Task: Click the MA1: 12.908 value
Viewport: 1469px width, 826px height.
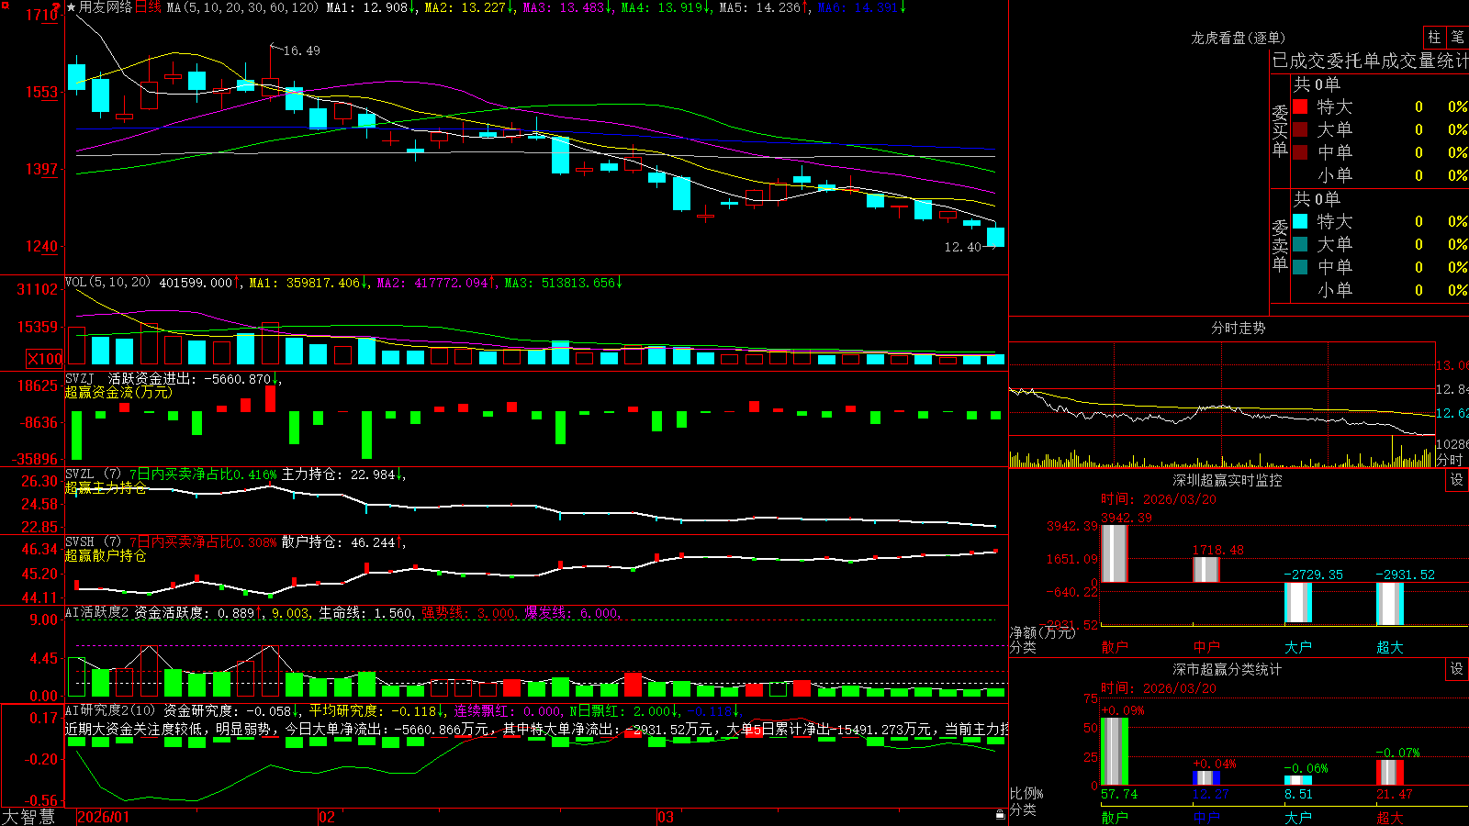Action: coord(373,7)
